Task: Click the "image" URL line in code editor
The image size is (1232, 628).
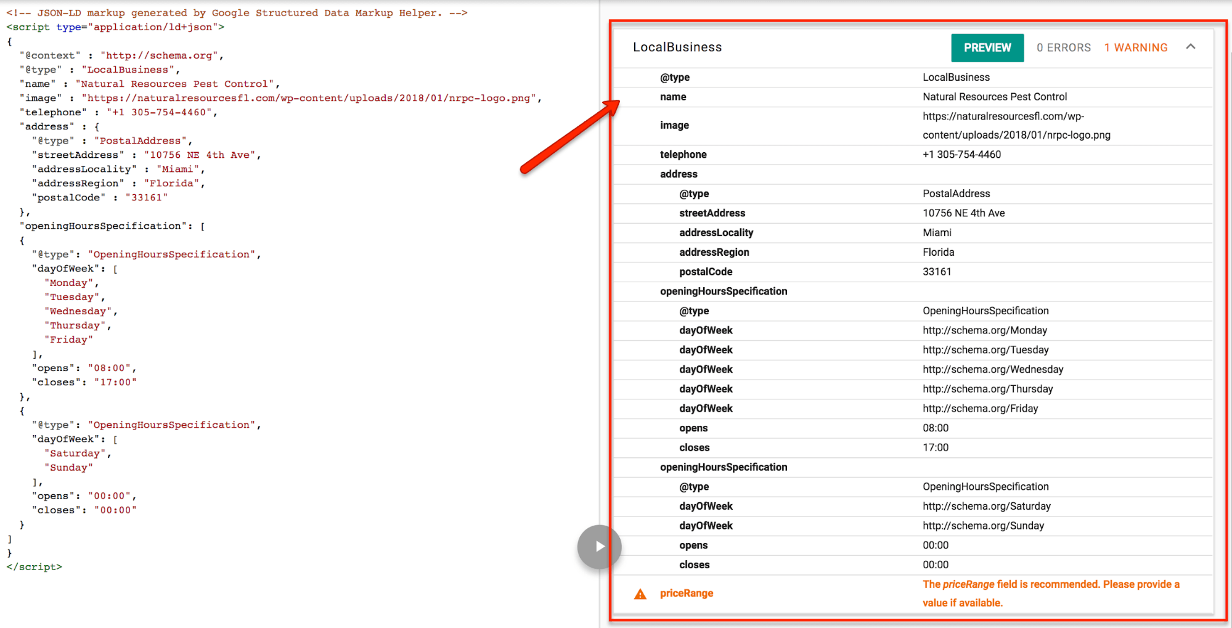Action: click(280, 98)
